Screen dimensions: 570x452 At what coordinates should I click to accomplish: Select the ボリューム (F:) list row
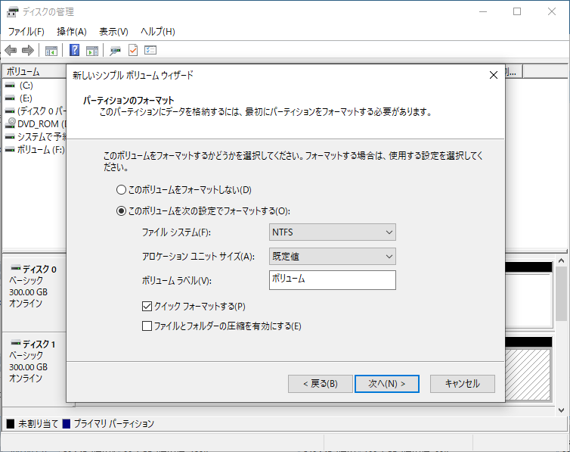click(36, 150)
